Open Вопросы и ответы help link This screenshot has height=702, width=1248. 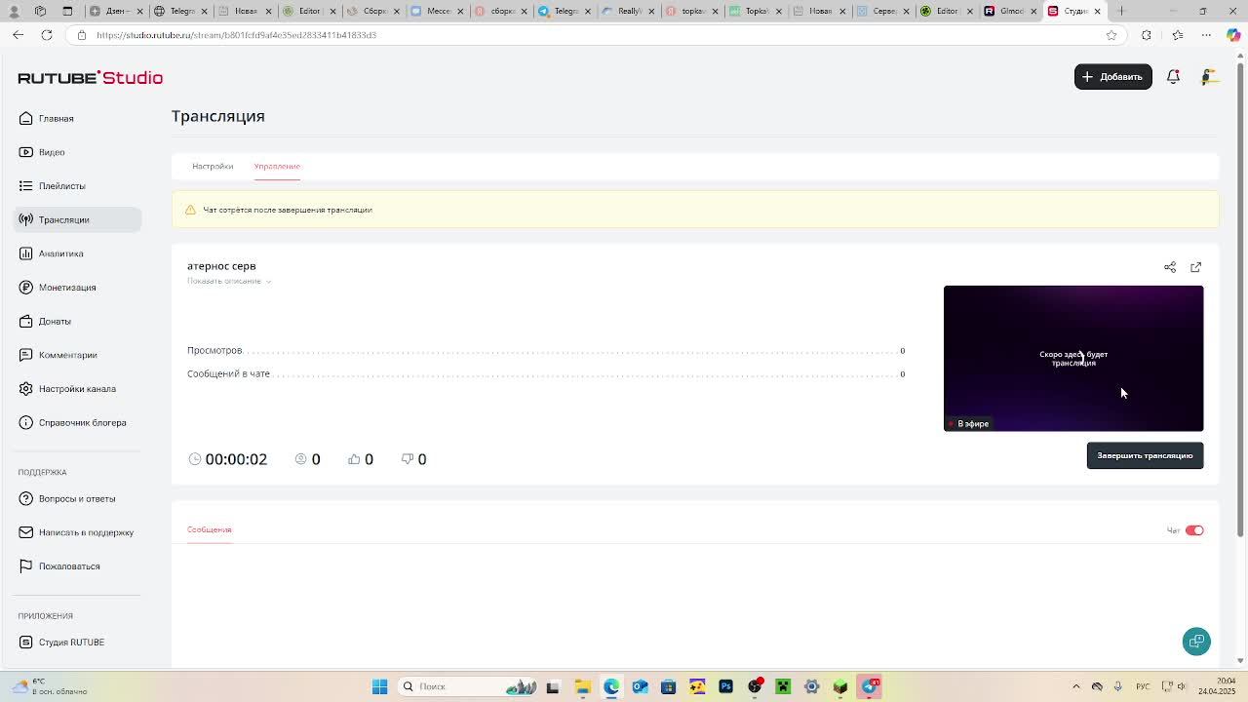[78, 498]
